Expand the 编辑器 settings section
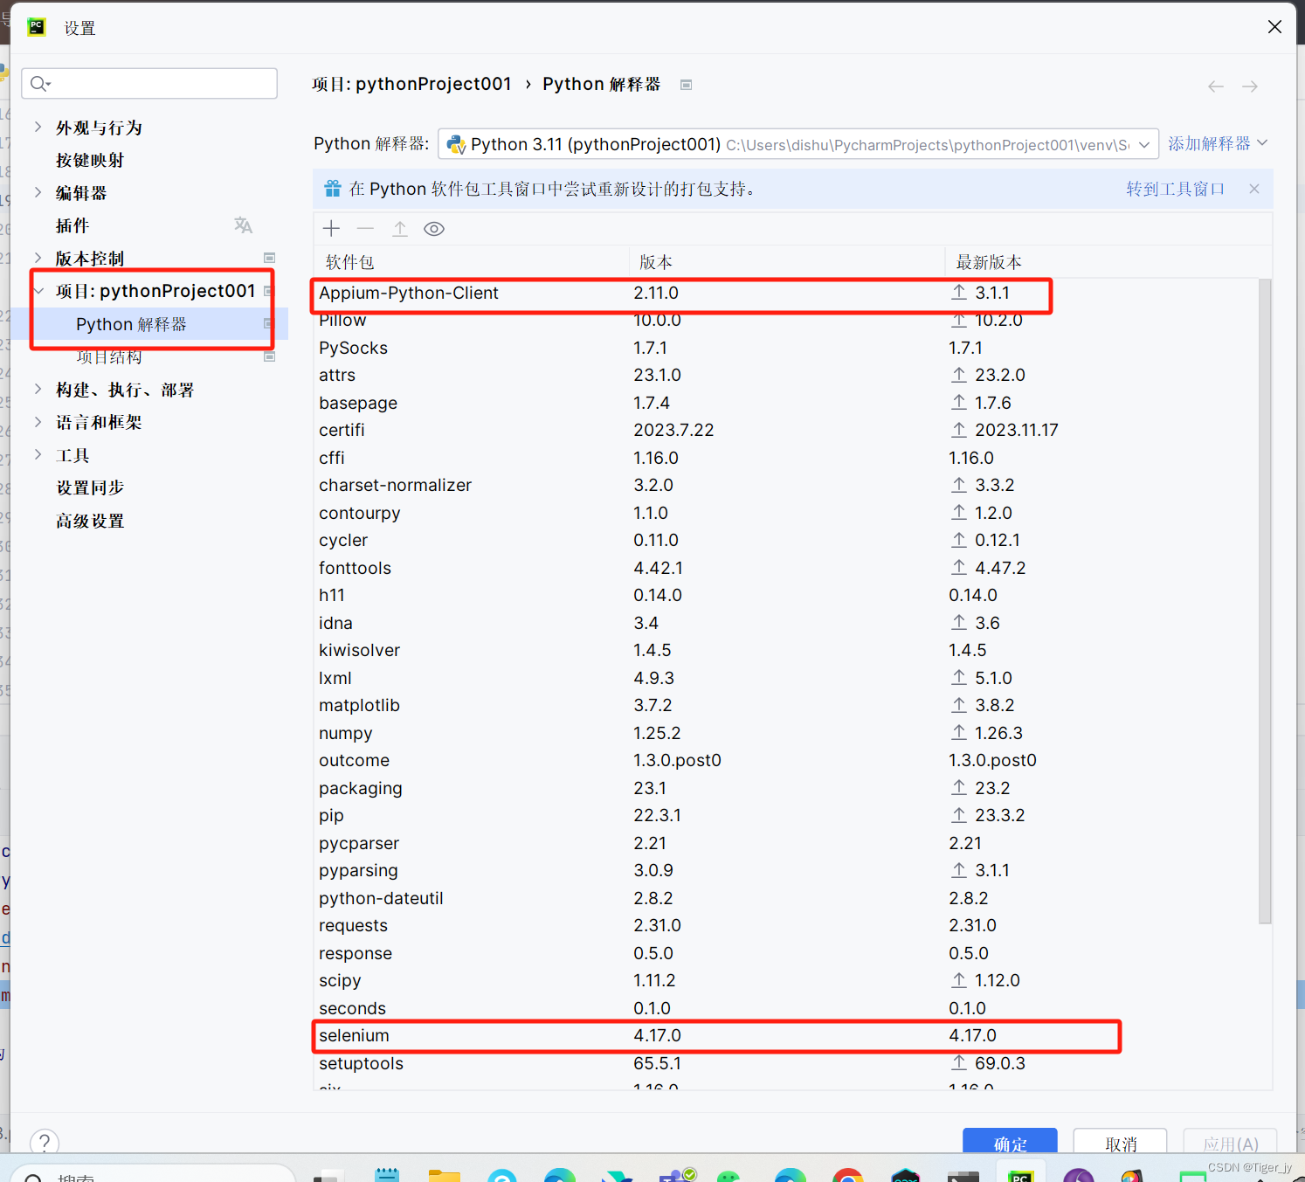 tap(37, 192)
